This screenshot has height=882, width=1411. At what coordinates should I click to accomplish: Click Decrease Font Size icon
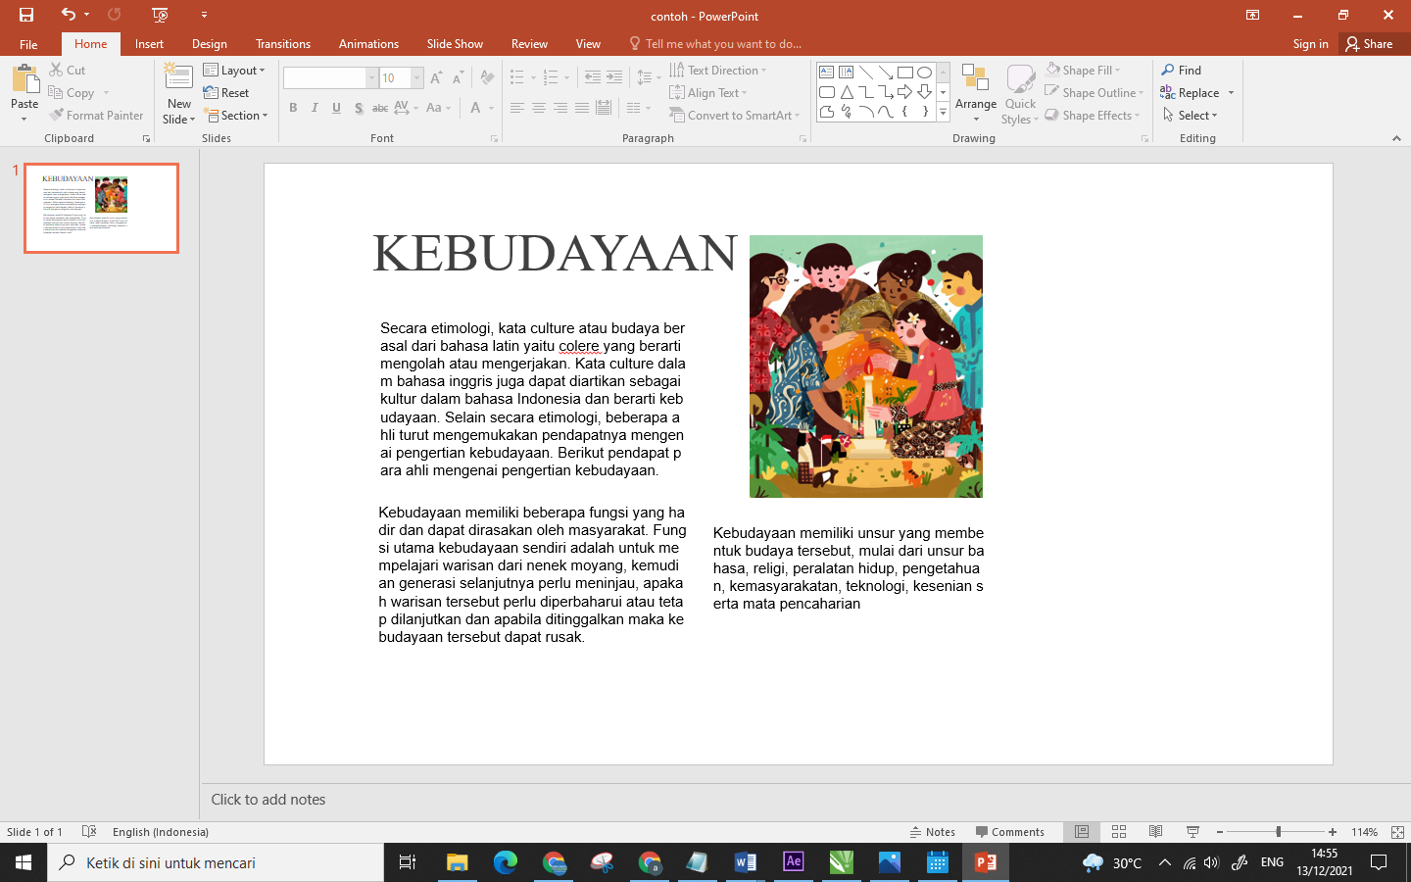click(x=458, y=77)
